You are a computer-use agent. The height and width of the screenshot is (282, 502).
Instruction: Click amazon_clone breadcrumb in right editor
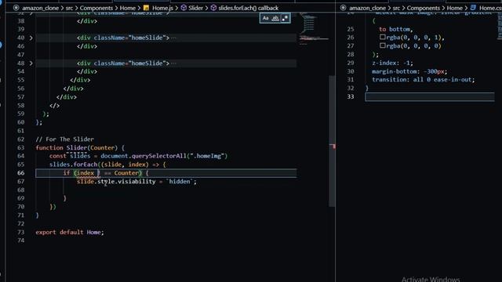tap(368, 8)
